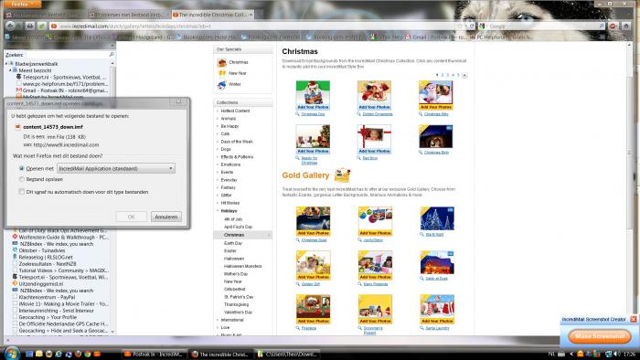Open the IncrediMail Application dropdown

tap(116, 168)
